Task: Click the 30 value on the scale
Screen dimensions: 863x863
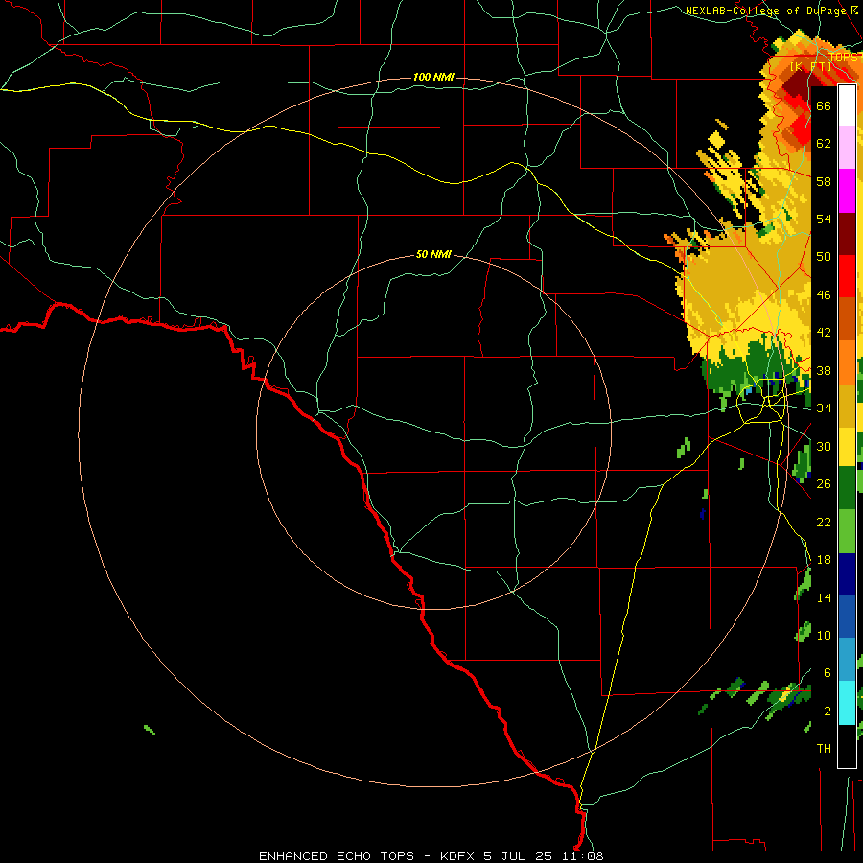Action: coord(824,446)
